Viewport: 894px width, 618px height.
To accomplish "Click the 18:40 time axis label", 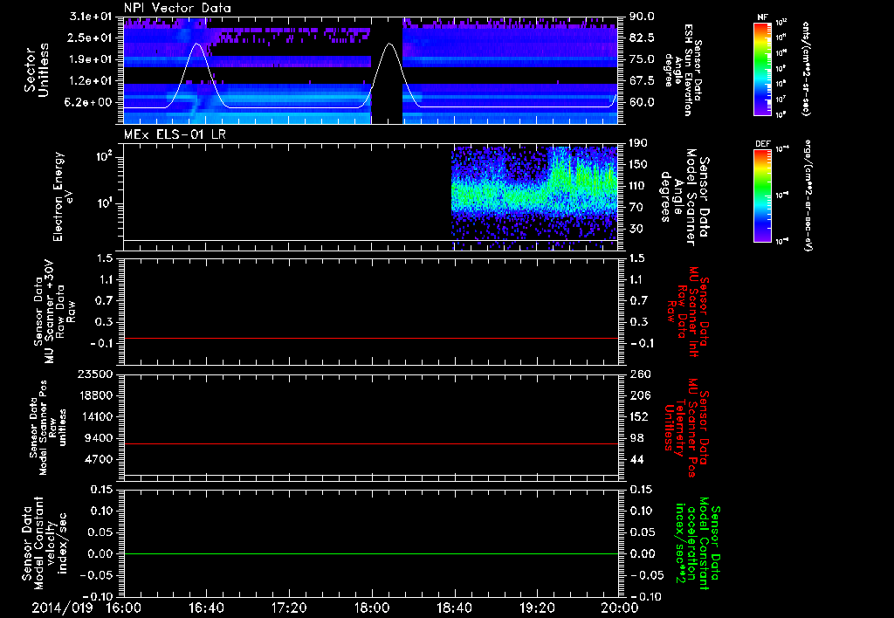I will pyautogui.click(x=454, y=608).
